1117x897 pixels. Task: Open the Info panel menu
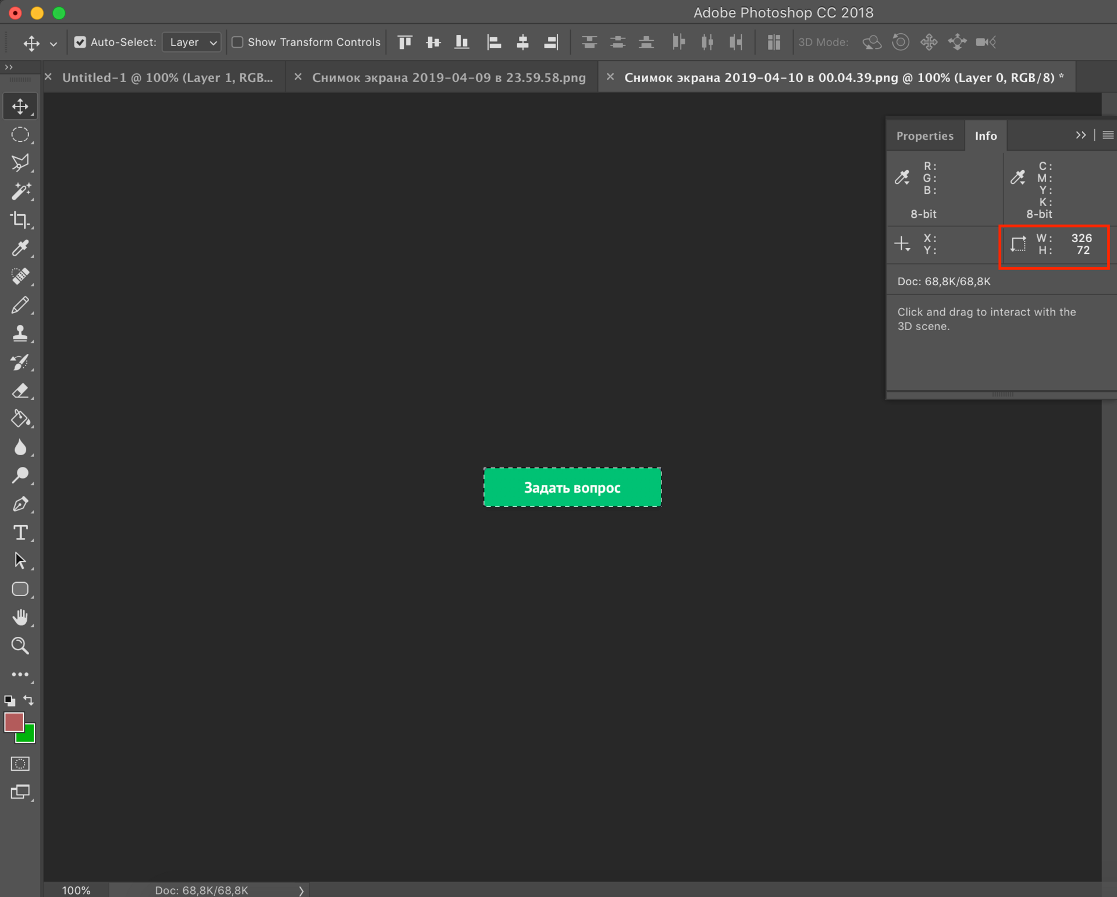(1108, 135)
